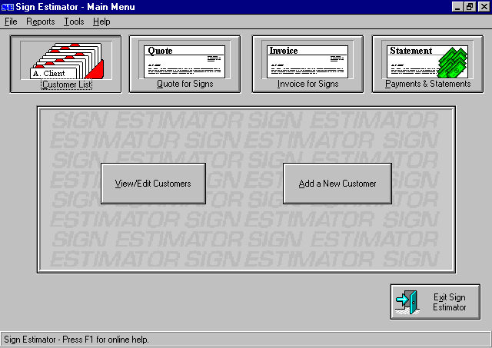Image resolution: width=492 pixels, height=348 pixels.
Task: Select the Quote for Signs caption
Action: 184,85
